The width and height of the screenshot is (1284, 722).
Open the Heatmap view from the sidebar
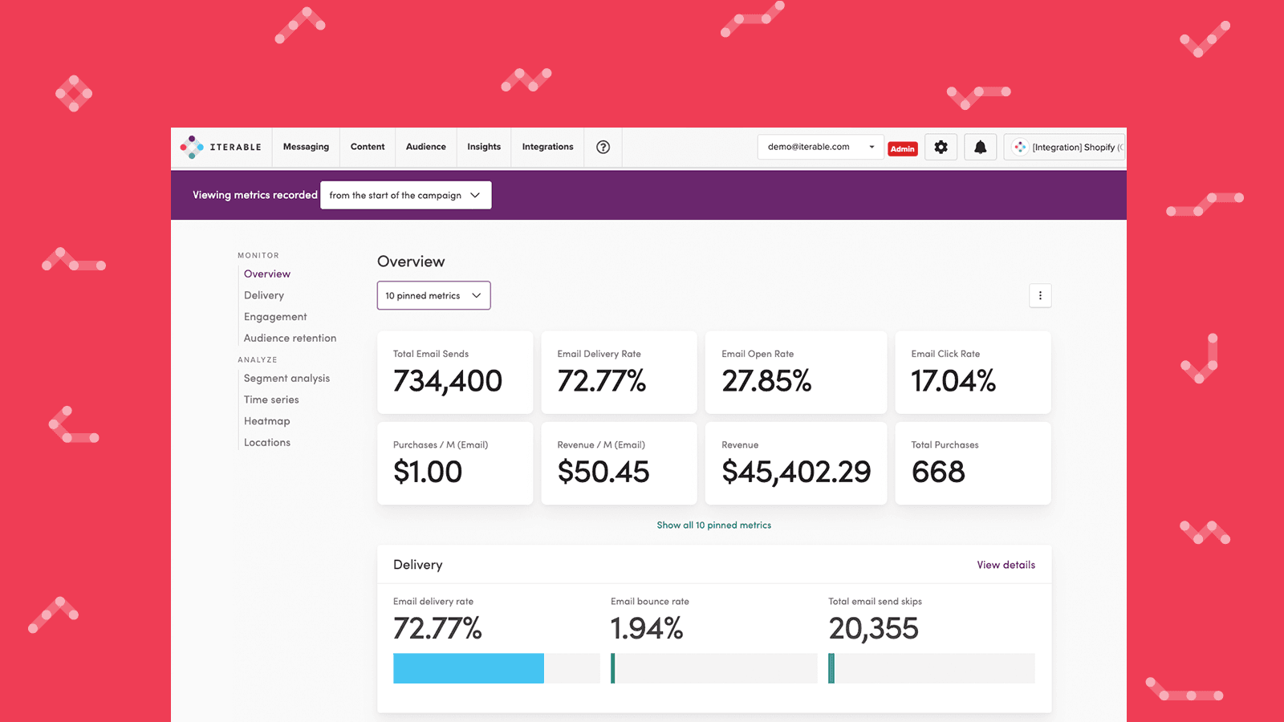tap(267, 420)
